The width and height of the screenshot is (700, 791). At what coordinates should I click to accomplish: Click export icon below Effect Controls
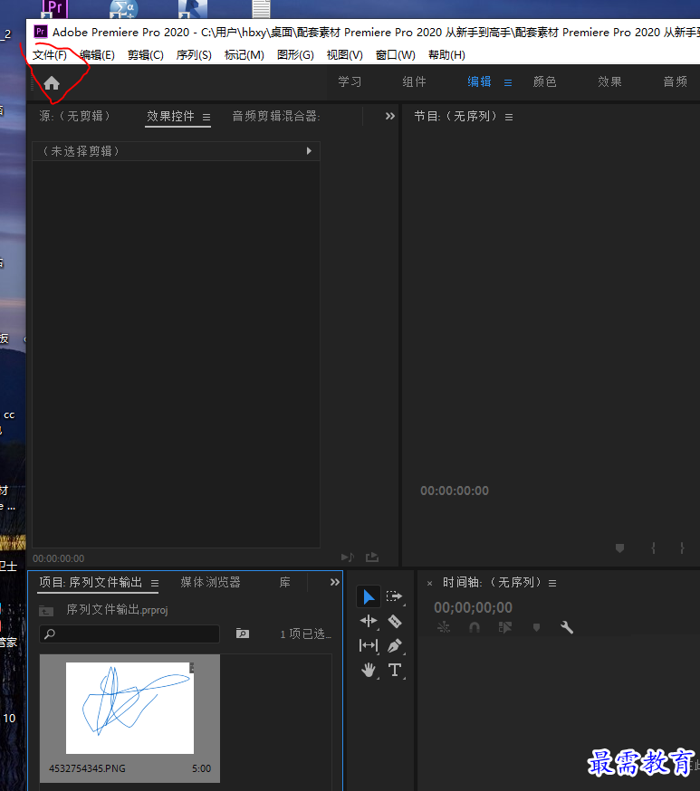tap(372, 557)
